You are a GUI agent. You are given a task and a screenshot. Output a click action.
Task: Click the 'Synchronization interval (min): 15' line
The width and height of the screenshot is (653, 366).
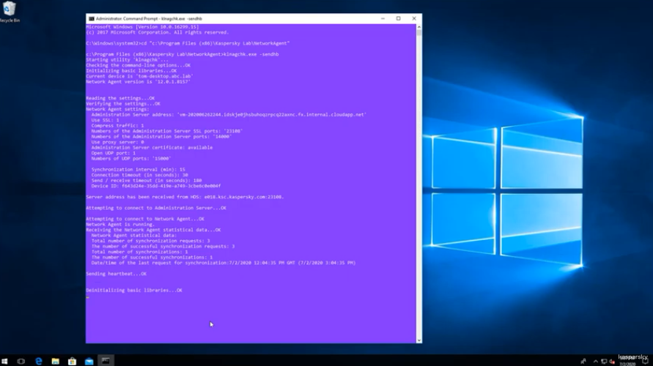pyautogui.click(x=139, y=169)
